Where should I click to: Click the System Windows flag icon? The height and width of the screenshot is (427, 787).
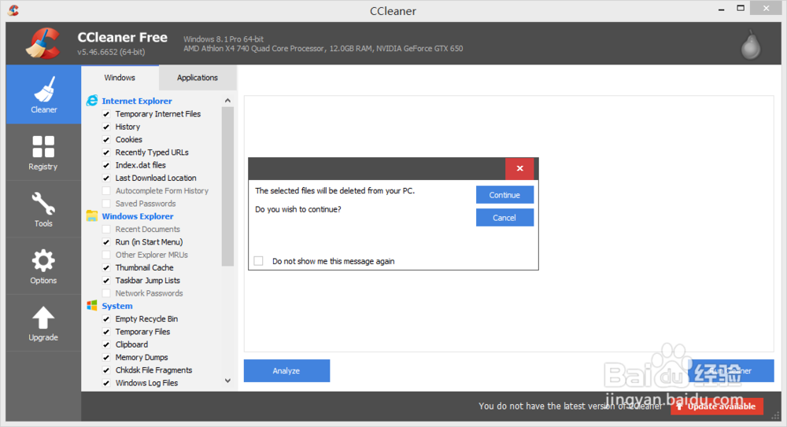point(92,306)
